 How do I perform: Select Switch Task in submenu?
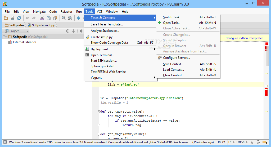click(188, 17)
